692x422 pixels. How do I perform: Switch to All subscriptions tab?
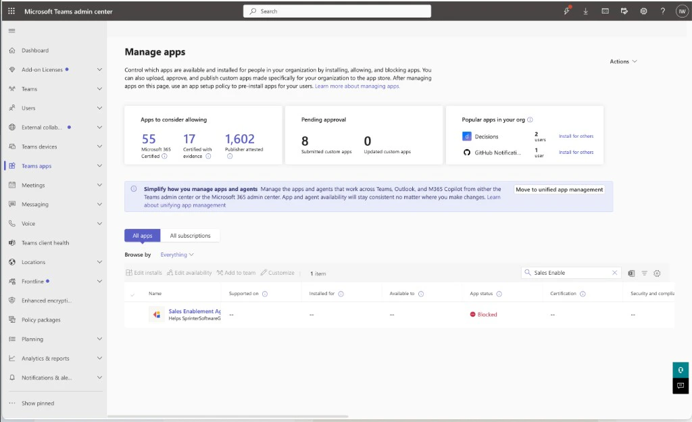coord(190,236)
